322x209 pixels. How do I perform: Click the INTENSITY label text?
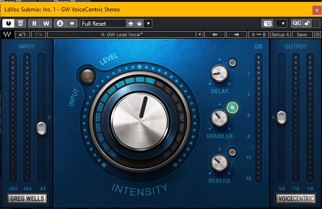coord(140,190)
